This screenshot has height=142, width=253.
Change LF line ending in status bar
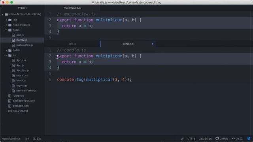pyautogui.click(x=182, y=138)
